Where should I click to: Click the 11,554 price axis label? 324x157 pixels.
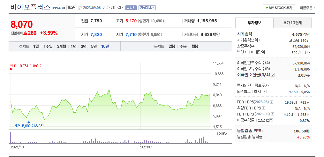[x=218, y=63]
